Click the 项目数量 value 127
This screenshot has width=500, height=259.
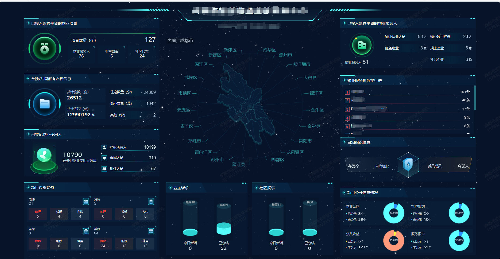(x=150, y=40)
